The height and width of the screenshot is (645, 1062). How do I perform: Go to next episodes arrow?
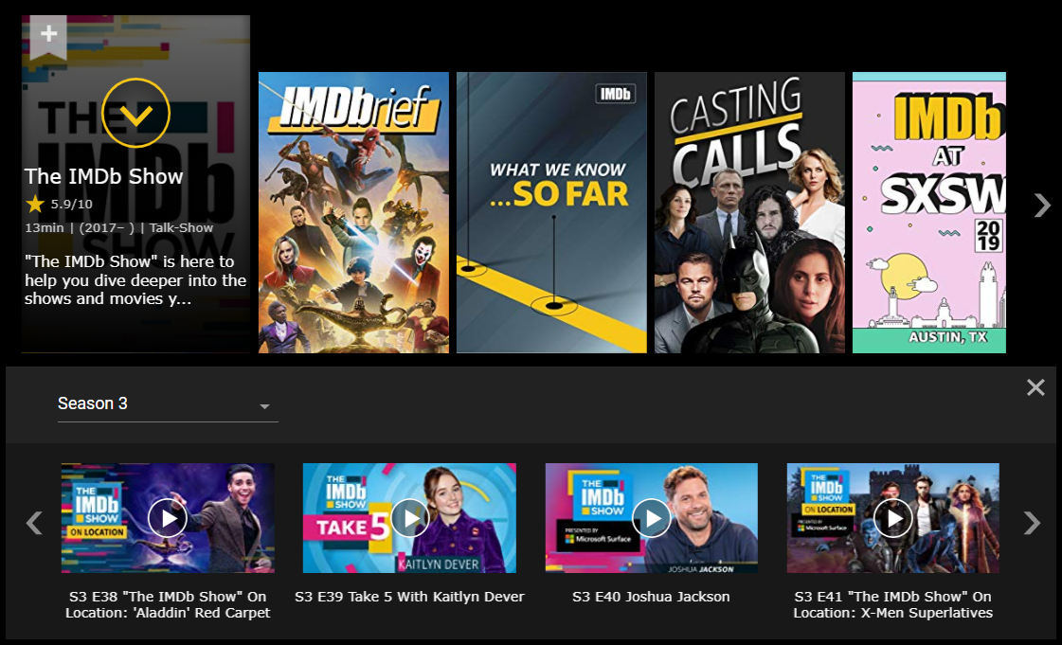pos(1032,523)
